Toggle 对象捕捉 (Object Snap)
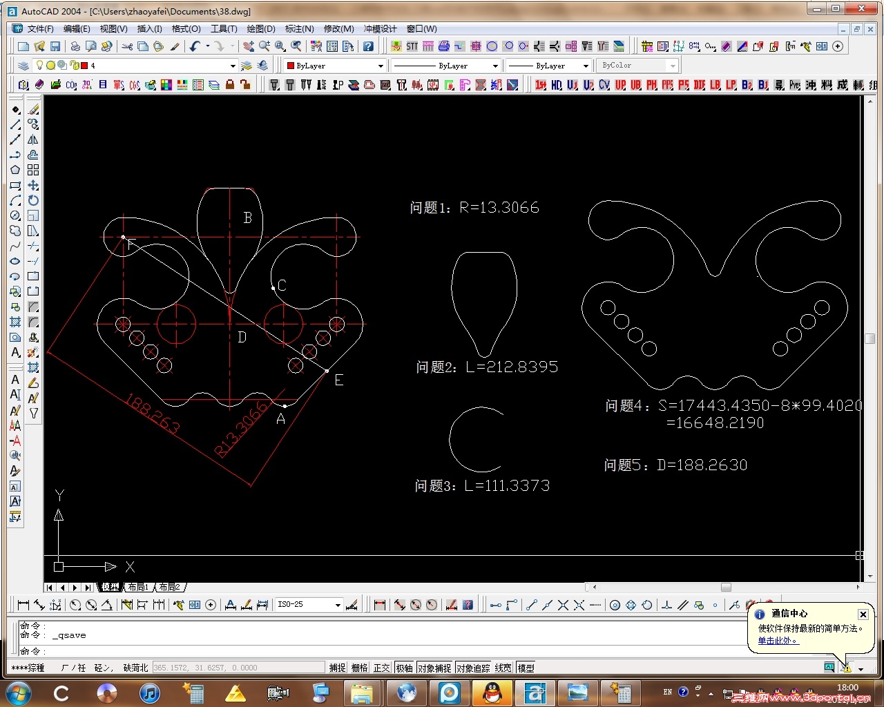The height and width of the screenshot is (707, 884). [x=434, y=668]
